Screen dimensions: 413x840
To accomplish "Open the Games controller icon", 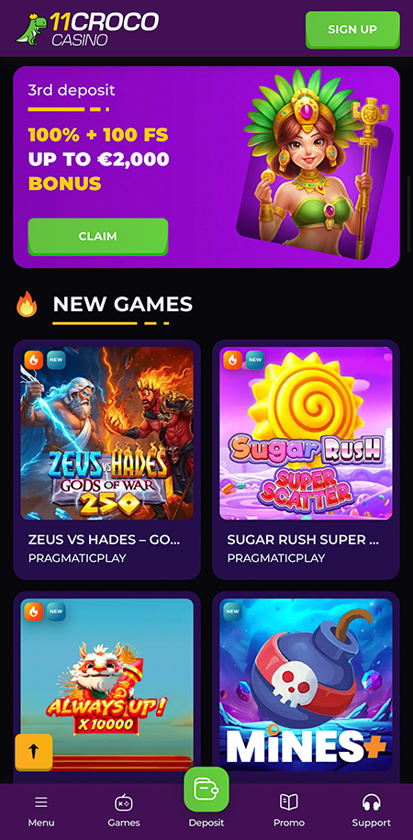I will click(124, 802).
